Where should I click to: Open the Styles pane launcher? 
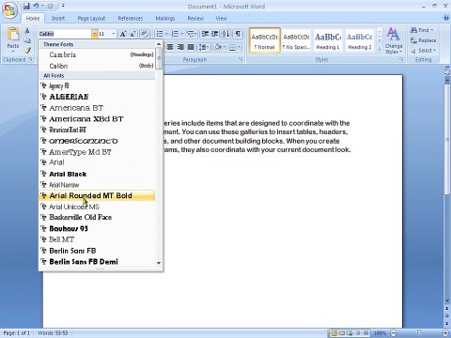click(401, 59)
